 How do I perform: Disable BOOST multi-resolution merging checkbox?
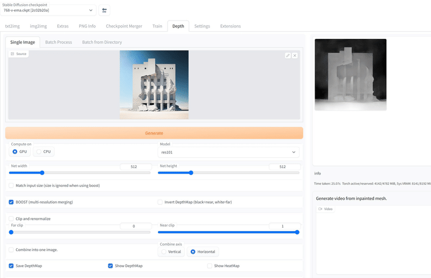tap(11, 202)
